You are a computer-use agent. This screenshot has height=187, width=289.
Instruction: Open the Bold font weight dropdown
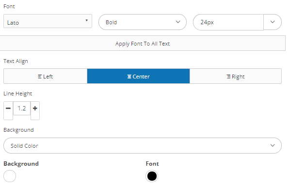pos(143,22)
